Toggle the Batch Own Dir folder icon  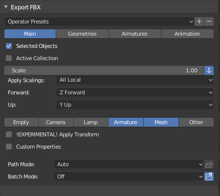pos(209,176)
